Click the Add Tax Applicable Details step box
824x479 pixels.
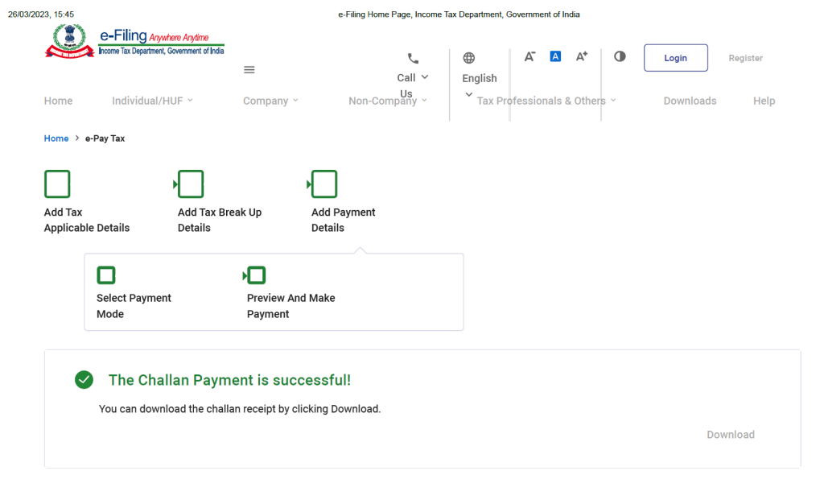tap(57, 184)
